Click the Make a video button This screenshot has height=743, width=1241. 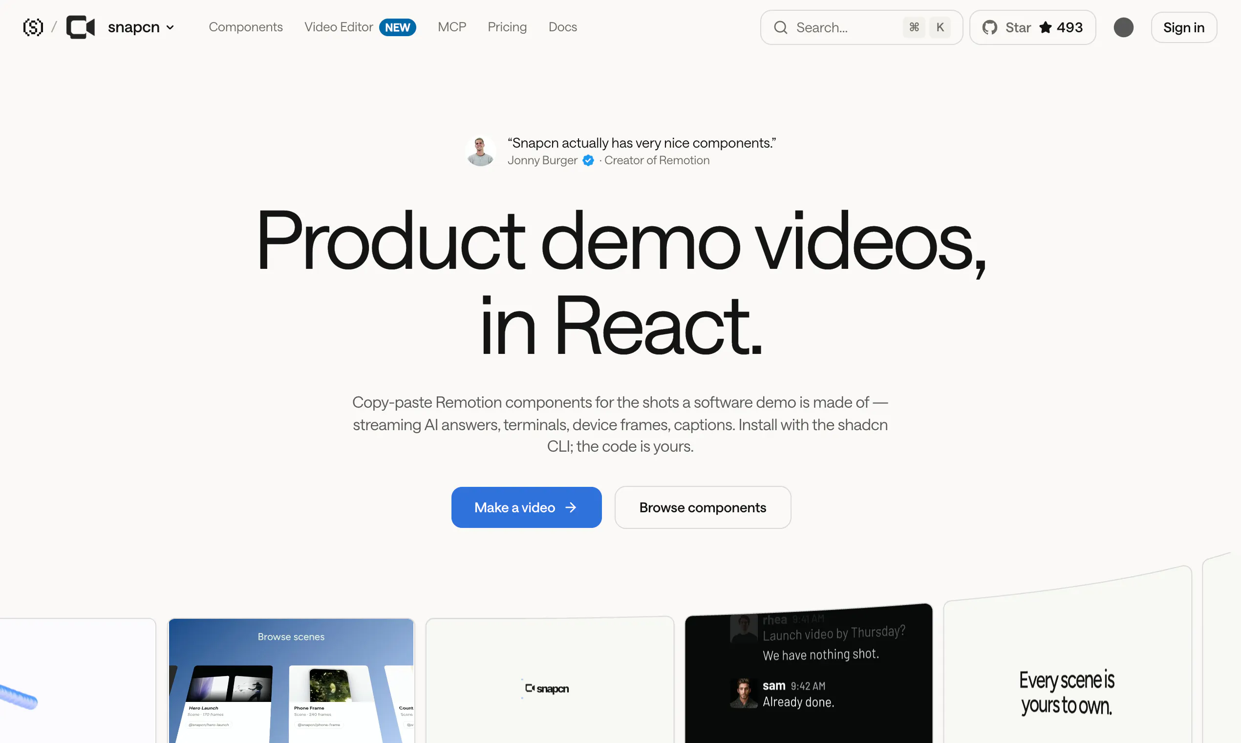(x=526, y=507)
